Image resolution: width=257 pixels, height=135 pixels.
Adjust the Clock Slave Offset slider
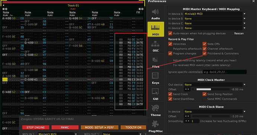(x=211, y=116)
